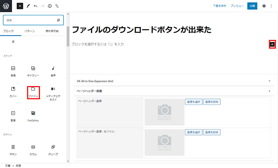Screen dimensions: 278x168
Task: Insert the 動画 (Video) block
Action: click(x=13, y=116)
